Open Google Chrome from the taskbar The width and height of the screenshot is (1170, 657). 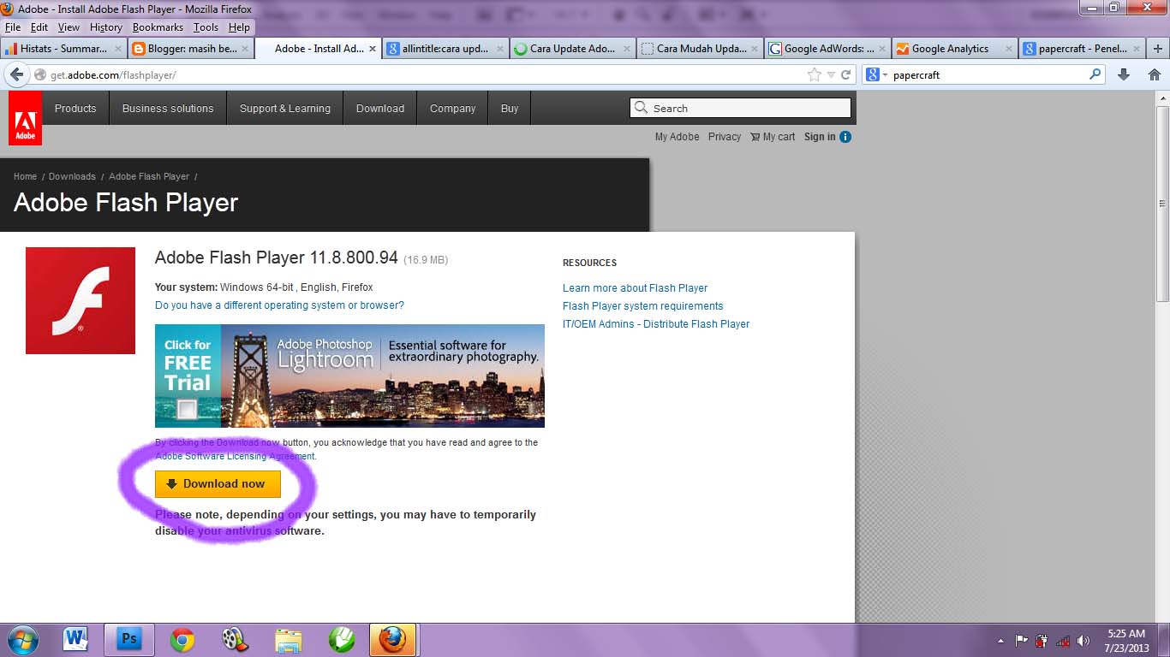pyautogui.click(x=182, y=639)
